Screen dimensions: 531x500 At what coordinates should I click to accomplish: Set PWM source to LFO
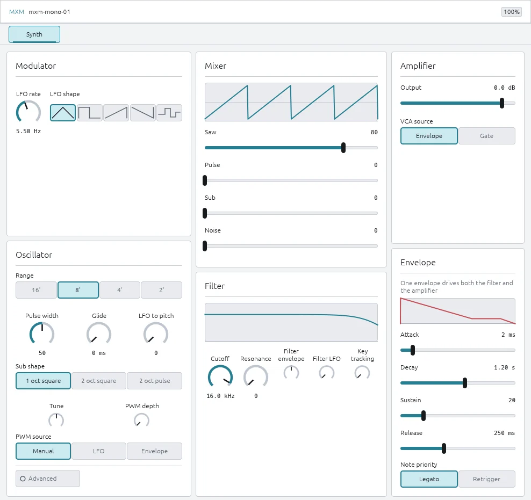(x=98, y=451)
